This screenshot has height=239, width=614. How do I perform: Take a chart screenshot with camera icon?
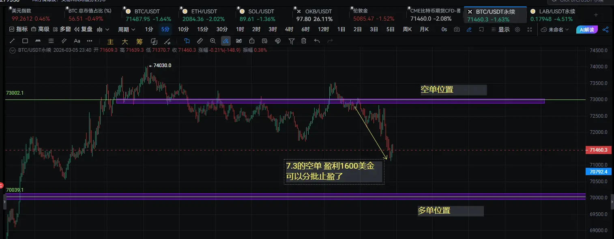pos(457,29)
